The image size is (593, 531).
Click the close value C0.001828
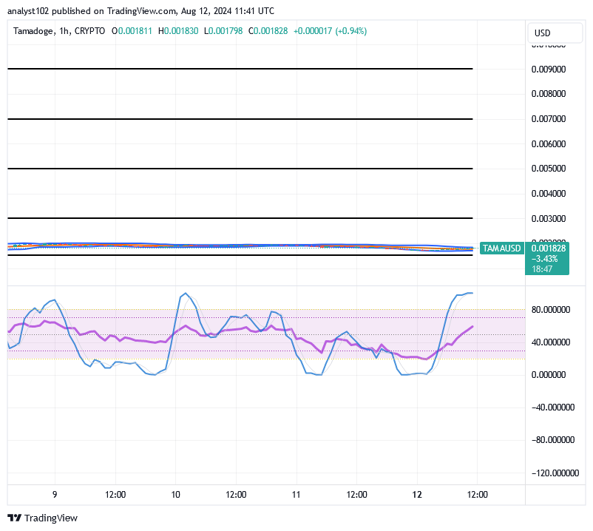point(268,31)
